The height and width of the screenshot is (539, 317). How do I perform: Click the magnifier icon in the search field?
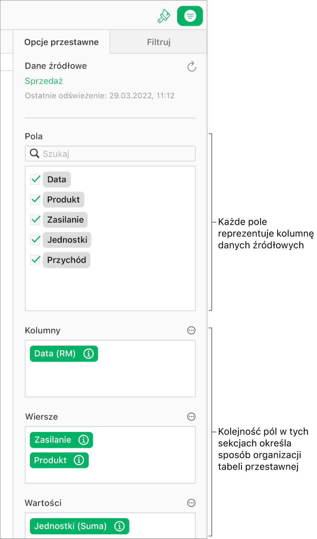pyautogui.click(x=34, y=154)
